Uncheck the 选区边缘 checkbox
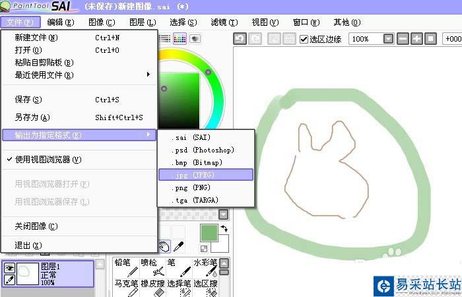This screenshot has width=462, height=297. click(x=304, y=39)
